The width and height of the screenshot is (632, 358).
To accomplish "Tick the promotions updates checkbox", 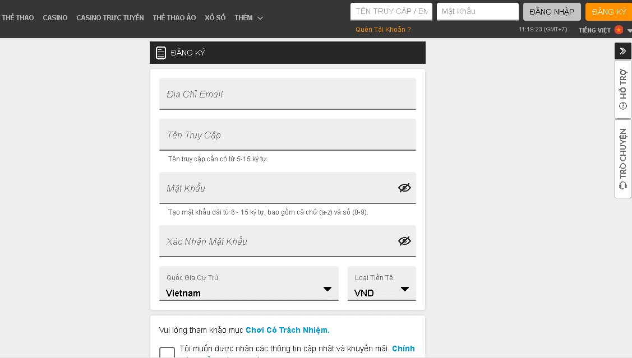I will (x=167, y=352).
